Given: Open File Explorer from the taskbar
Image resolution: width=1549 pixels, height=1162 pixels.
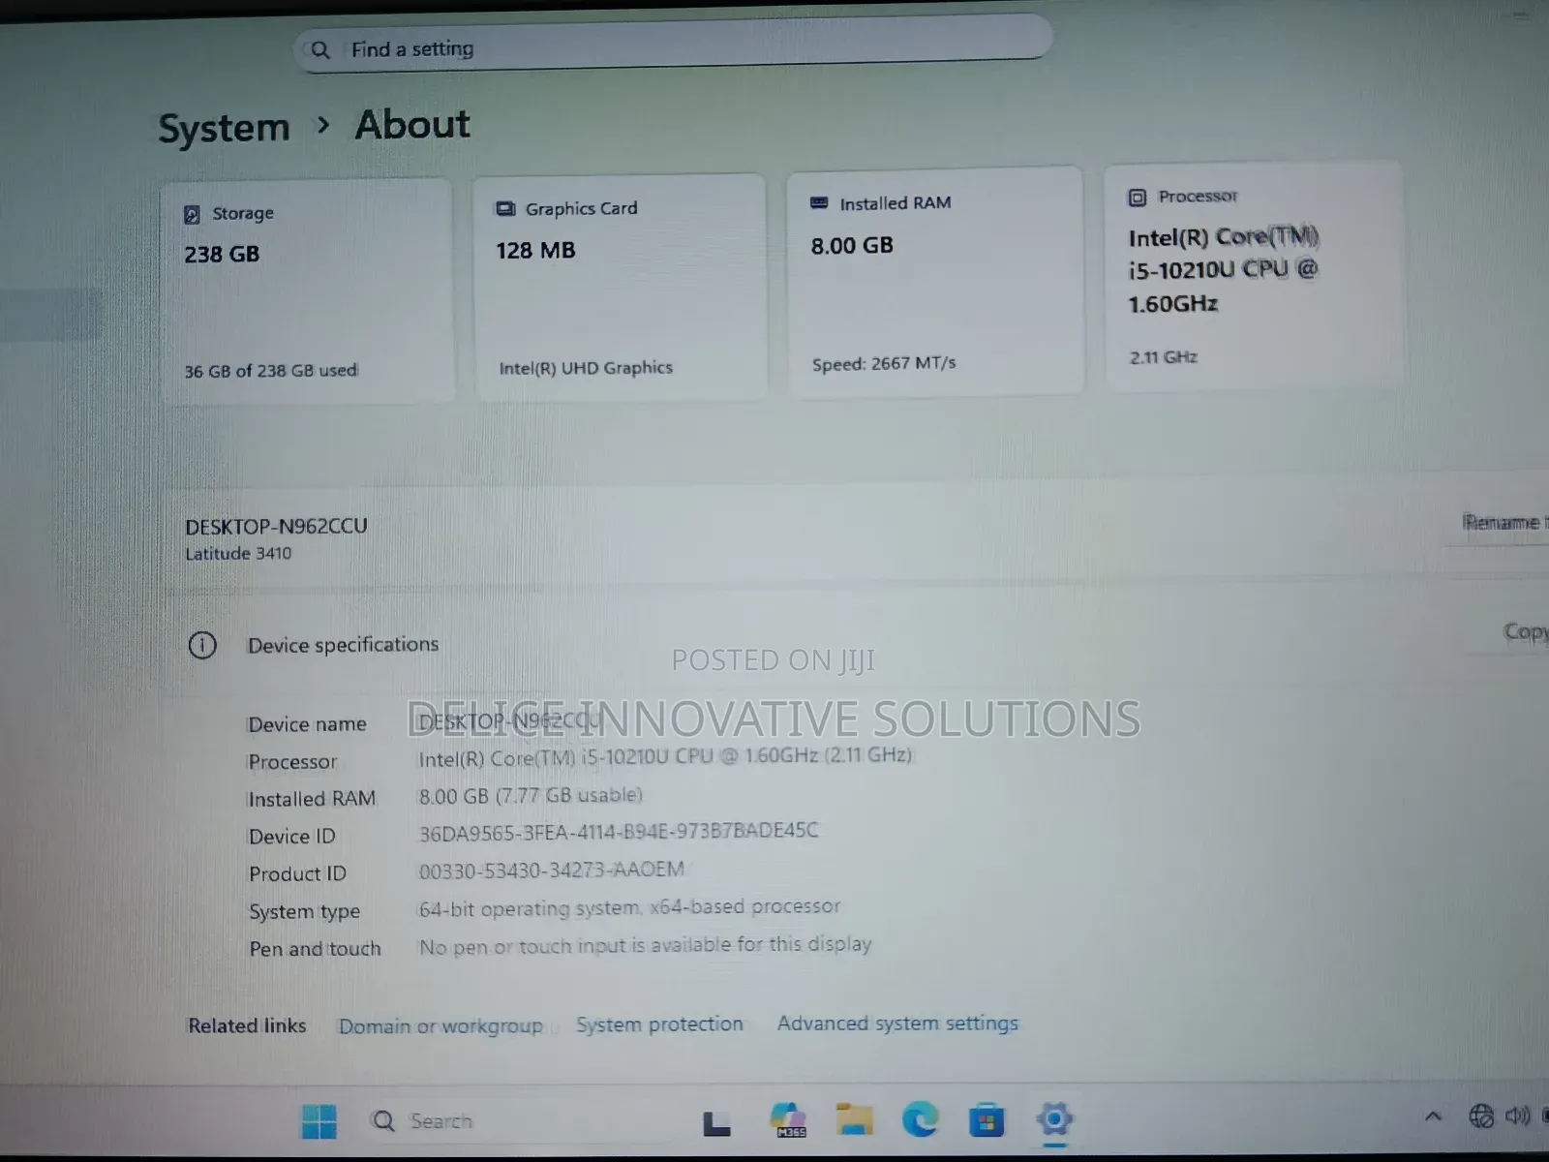Looking at the screenshot, I should pos(854,1119).
